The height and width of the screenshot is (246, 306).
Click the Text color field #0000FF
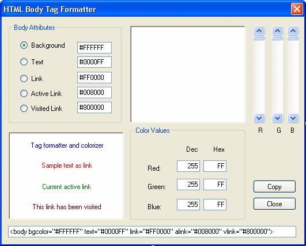click(95, 62)
